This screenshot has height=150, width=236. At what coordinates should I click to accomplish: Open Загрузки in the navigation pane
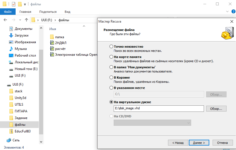(x=21, y=35)
